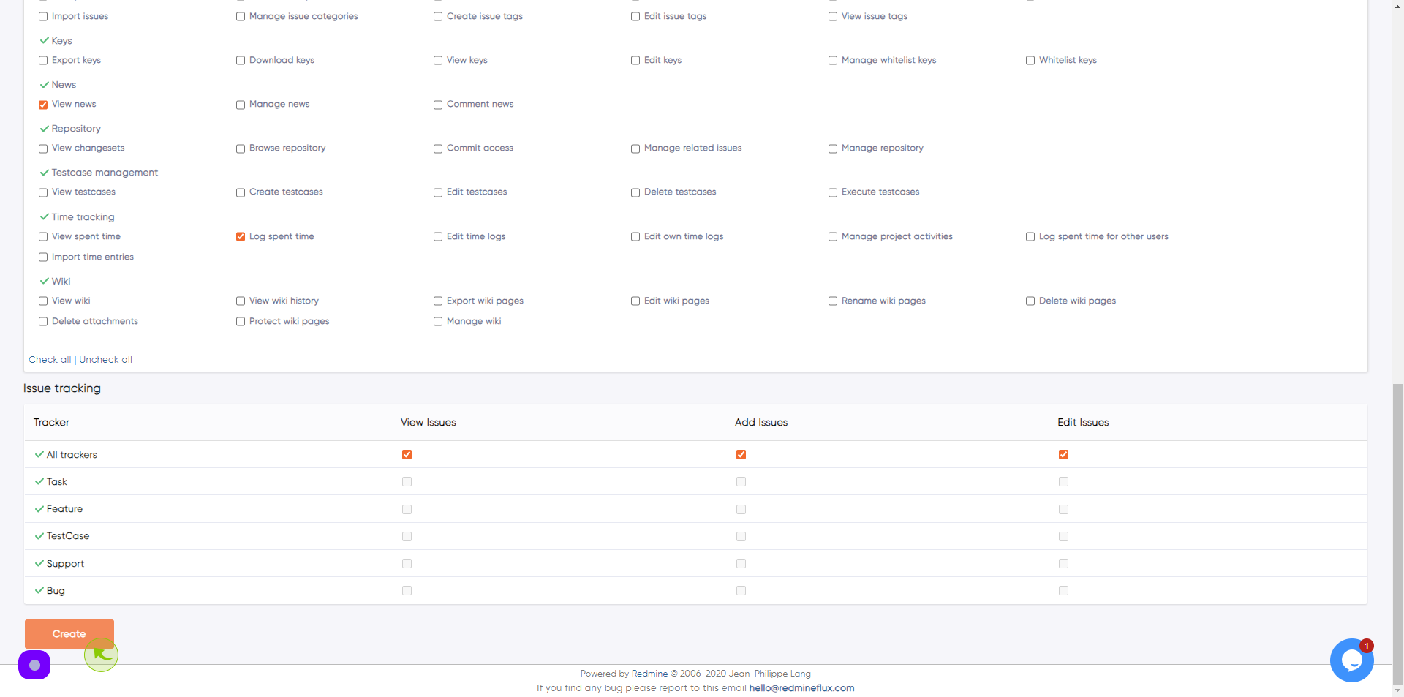Tick the Commit access checkbox

coord(438,148)
